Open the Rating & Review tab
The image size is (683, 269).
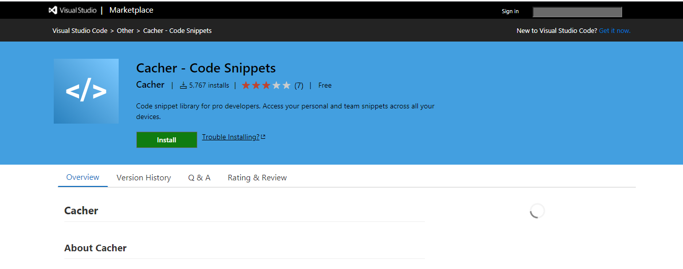point(257,178)
